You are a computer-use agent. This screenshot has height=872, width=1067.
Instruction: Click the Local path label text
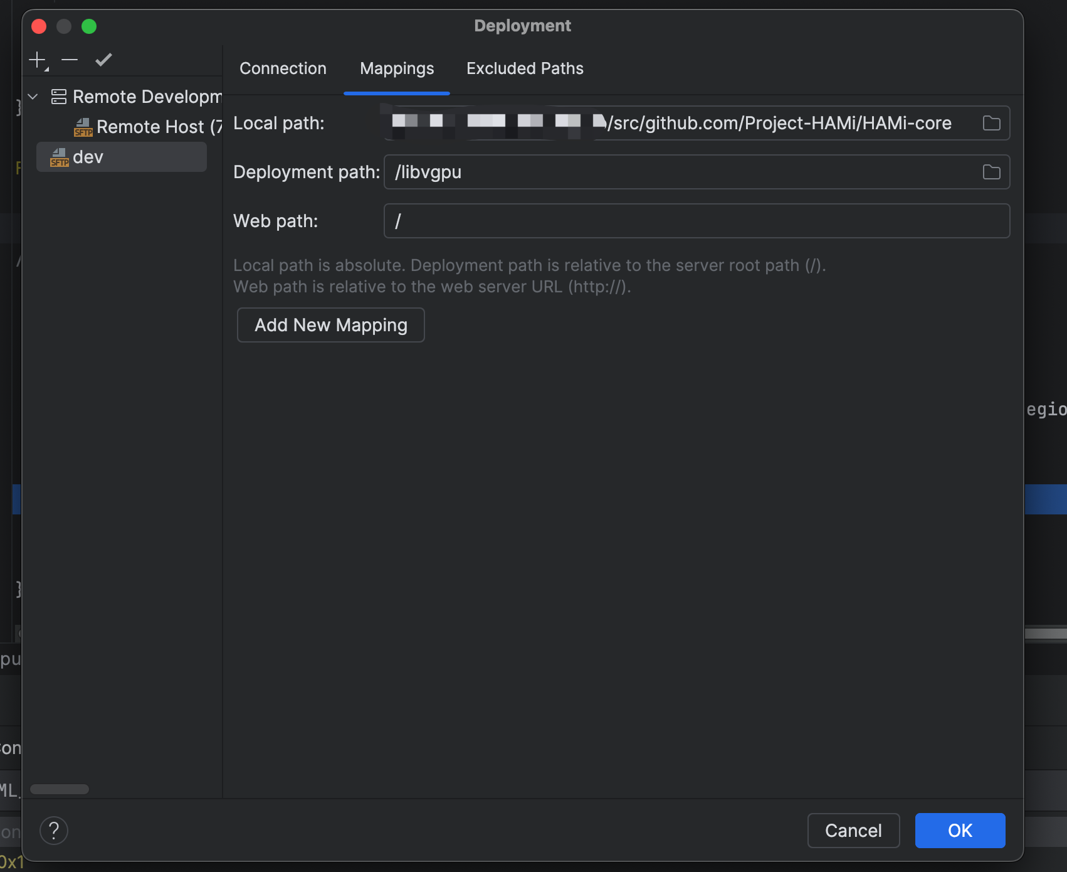click(x=279, y=123)
